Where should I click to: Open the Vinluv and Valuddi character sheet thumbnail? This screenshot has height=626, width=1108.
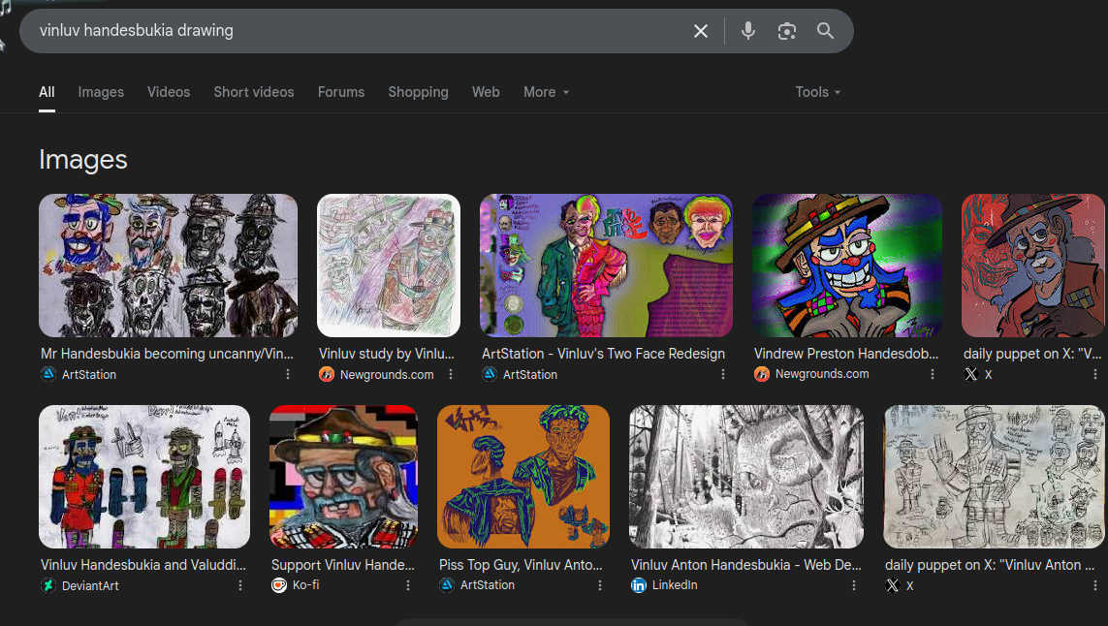(x=144, y=477)
